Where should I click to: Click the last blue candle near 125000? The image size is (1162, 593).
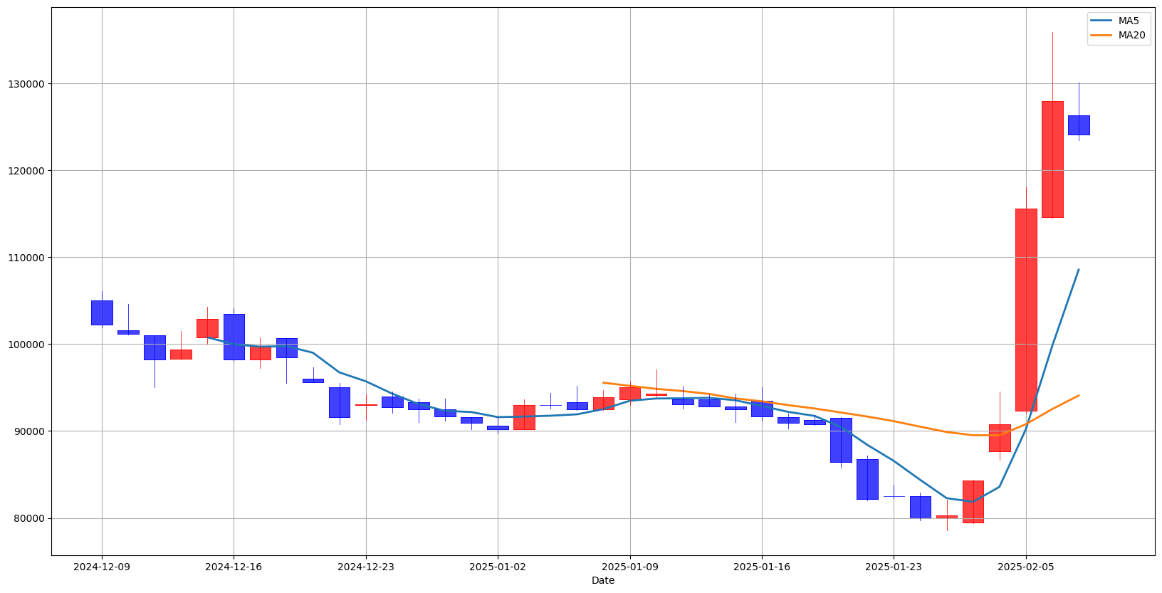[1079, 125]
